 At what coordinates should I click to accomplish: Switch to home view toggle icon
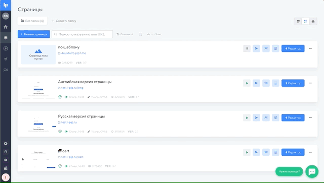[313, 21]
